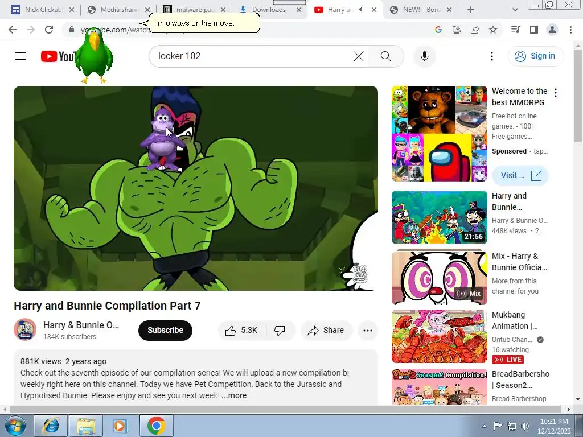The image size is (583, 437).
Task: Open a new tab with plus button
Action: click(471, 10)
